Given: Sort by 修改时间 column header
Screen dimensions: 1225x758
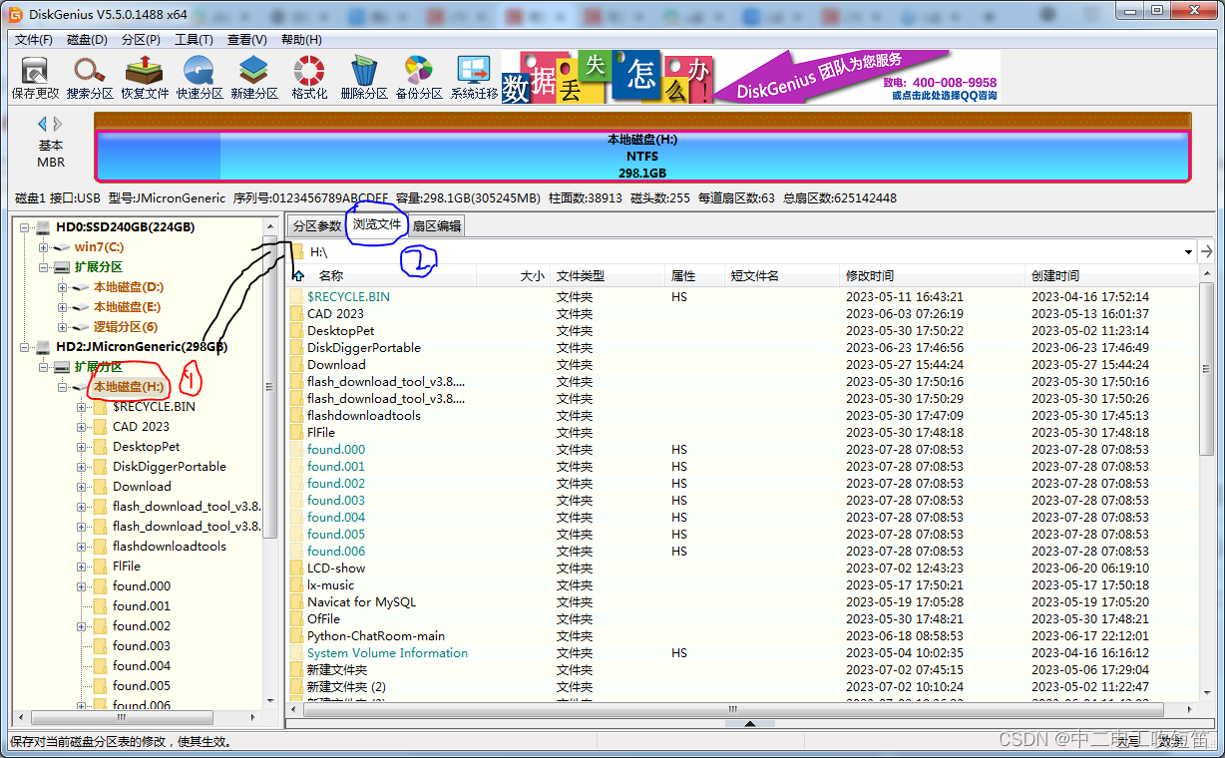Looking at the screenshot, I should pyautogui.click(x=870, y=276).
